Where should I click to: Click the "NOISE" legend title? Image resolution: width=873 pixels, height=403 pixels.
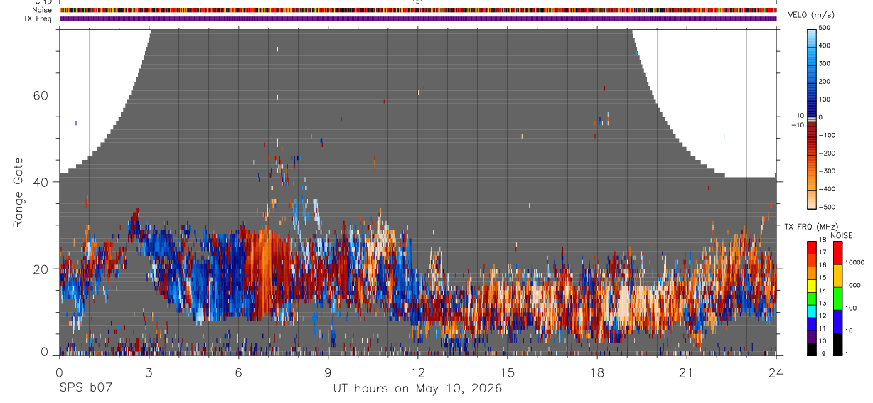[842, 235]
